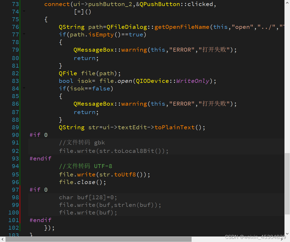This screenshot has width=290, height=242.
Task: Toggle a breakpoint on line 95 gutter
Action: (5, 174)
